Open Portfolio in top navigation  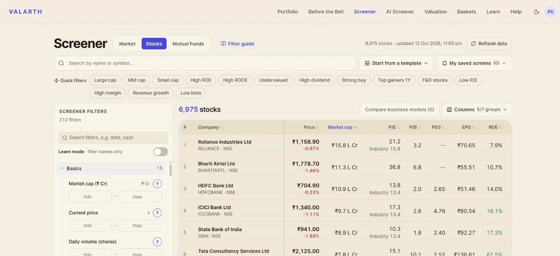click(287, 12)
